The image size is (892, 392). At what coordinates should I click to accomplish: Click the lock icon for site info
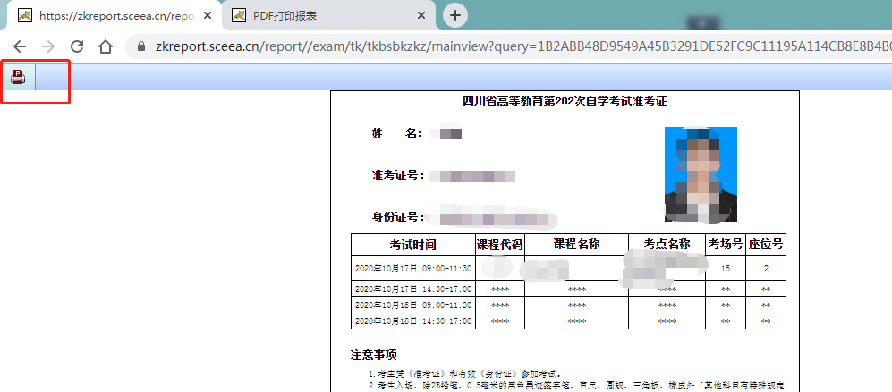(141, 46)
